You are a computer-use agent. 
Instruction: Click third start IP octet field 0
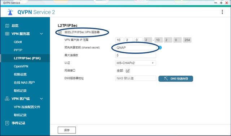[138, 40]
